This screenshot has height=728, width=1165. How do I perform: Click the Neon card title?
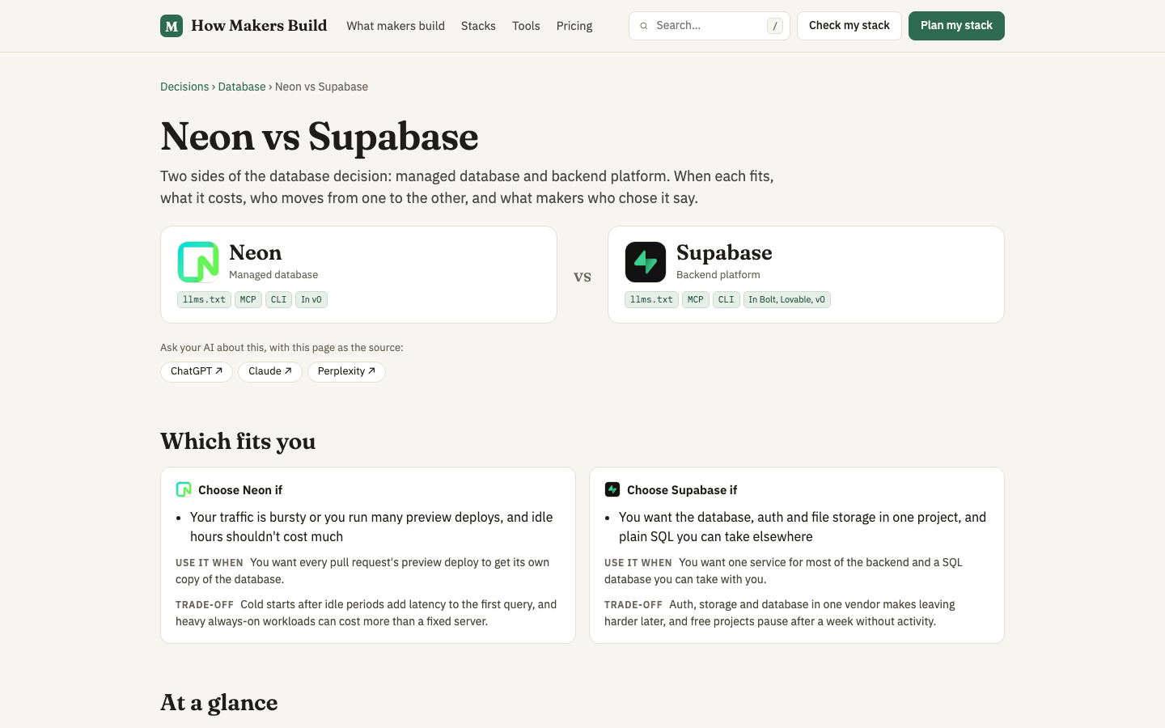coord(256,252)
